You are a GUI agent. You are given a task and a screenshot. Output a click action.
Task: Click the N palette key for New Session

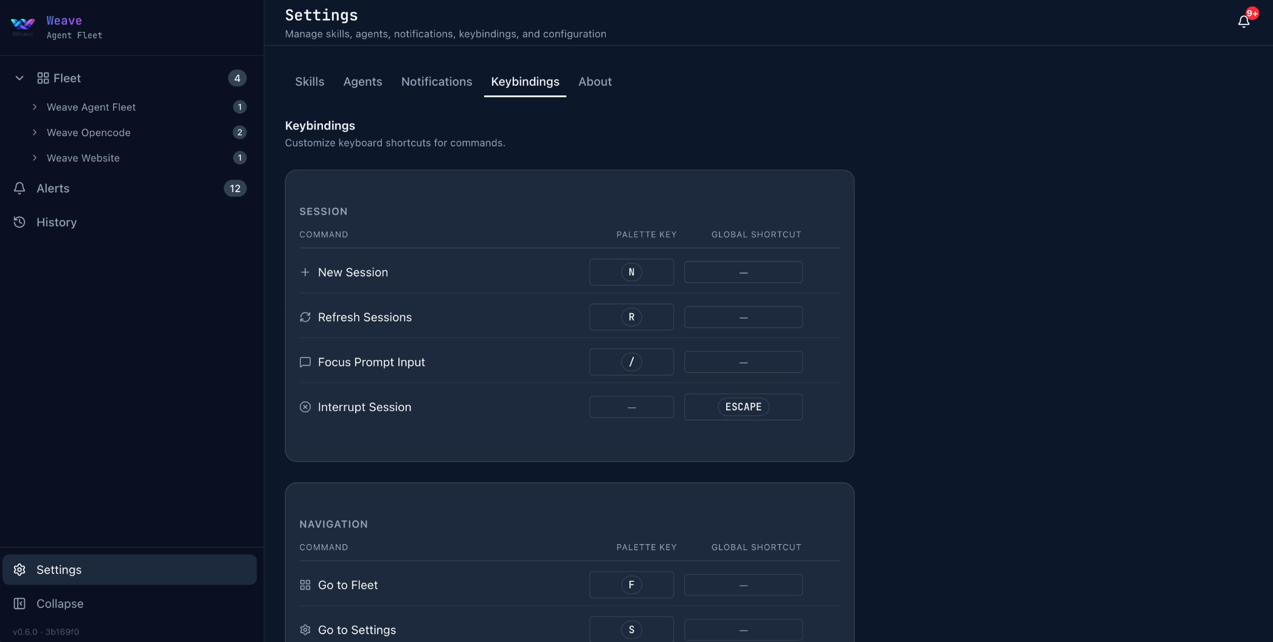pyautogui.click(x=631, y=272)
